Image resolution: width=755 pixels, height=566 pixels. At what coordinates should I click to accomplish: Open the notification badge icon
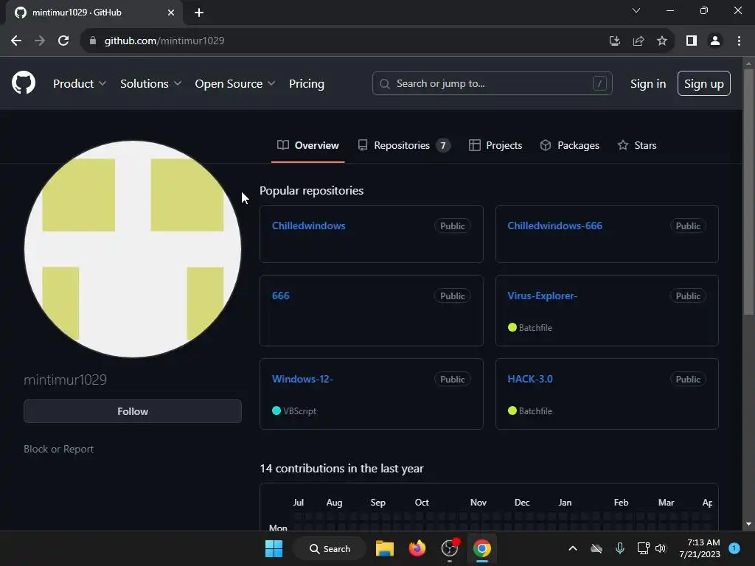click(x=734, y=548)
